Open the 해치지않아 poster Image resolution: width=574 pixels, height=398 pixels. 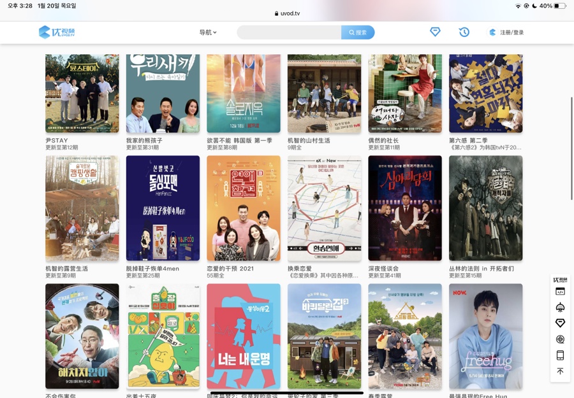pos(82,336)
